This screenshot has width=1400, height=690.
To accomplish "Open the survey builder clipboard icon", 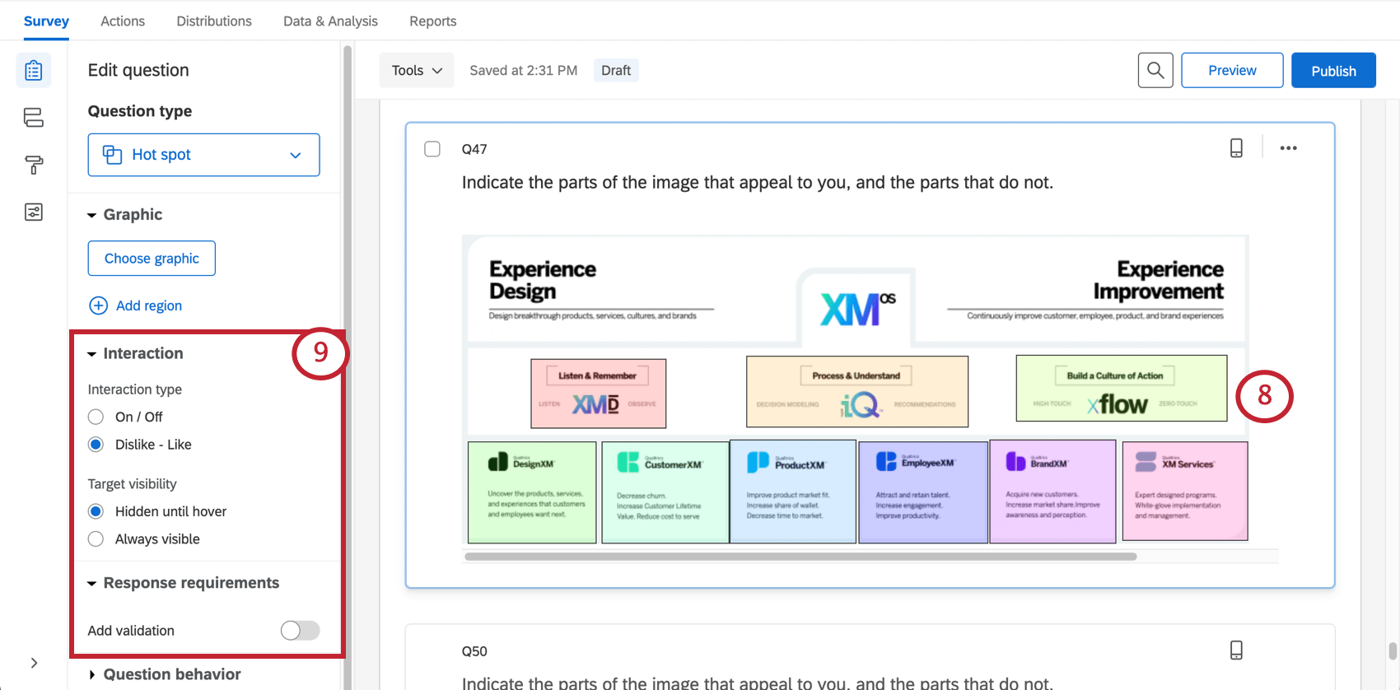I will click(x=34, y=71).
